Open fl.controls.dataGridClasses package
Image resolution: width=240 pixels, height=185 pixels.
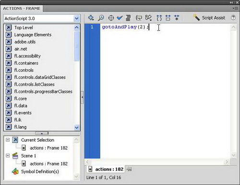coord(40,77)
